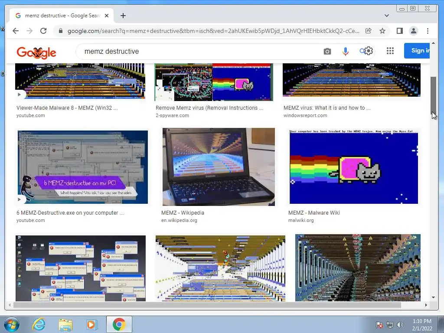Screen dimensions: 444x333
Task: Go to Google home via logo
Action: click(36, 52)
